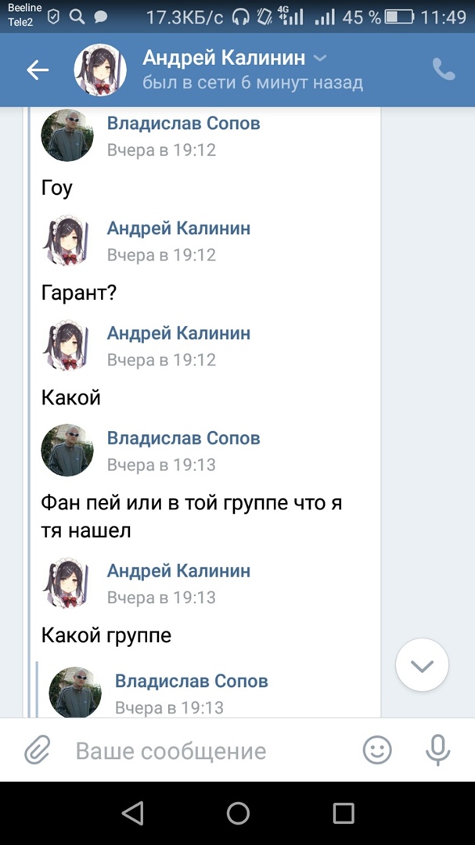The width and height of the screenshot is (475, 845).
Task: Expand chat options chevron beside Андрей Калинин
Action: point(319,58)
